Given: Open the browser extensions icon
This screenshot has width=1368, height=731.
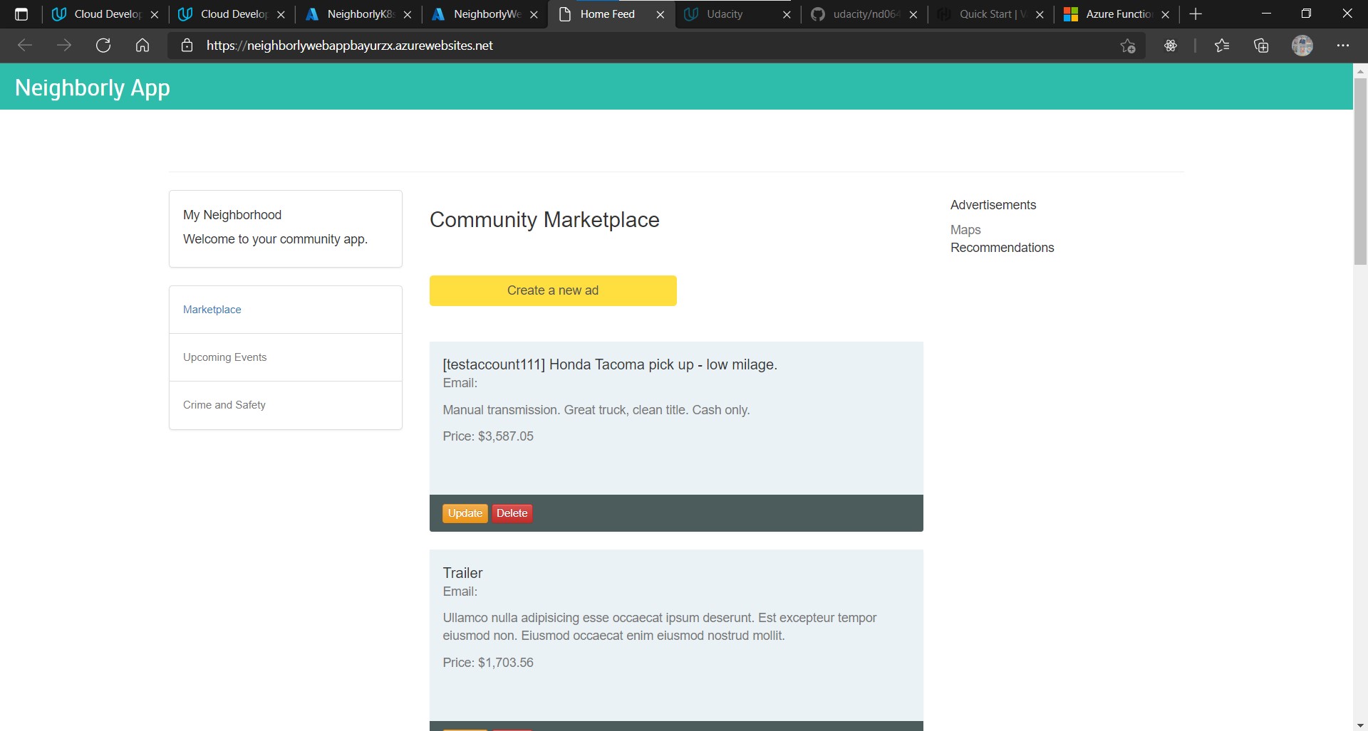Looking at the screenshot, I should coord(1171,46).
